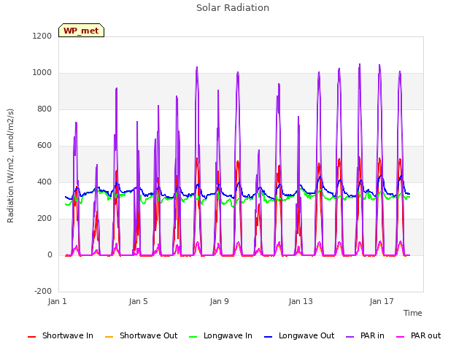Screen dimensions: 467x350
Task: Click the Time x-axis label
Action: pos(413,313)
